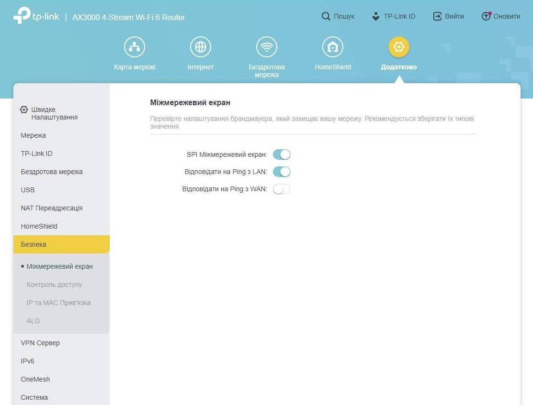Open IP та MAC Прив'язка submenu item
Viewport: 533px width, 405px height.
coord(58,303)
